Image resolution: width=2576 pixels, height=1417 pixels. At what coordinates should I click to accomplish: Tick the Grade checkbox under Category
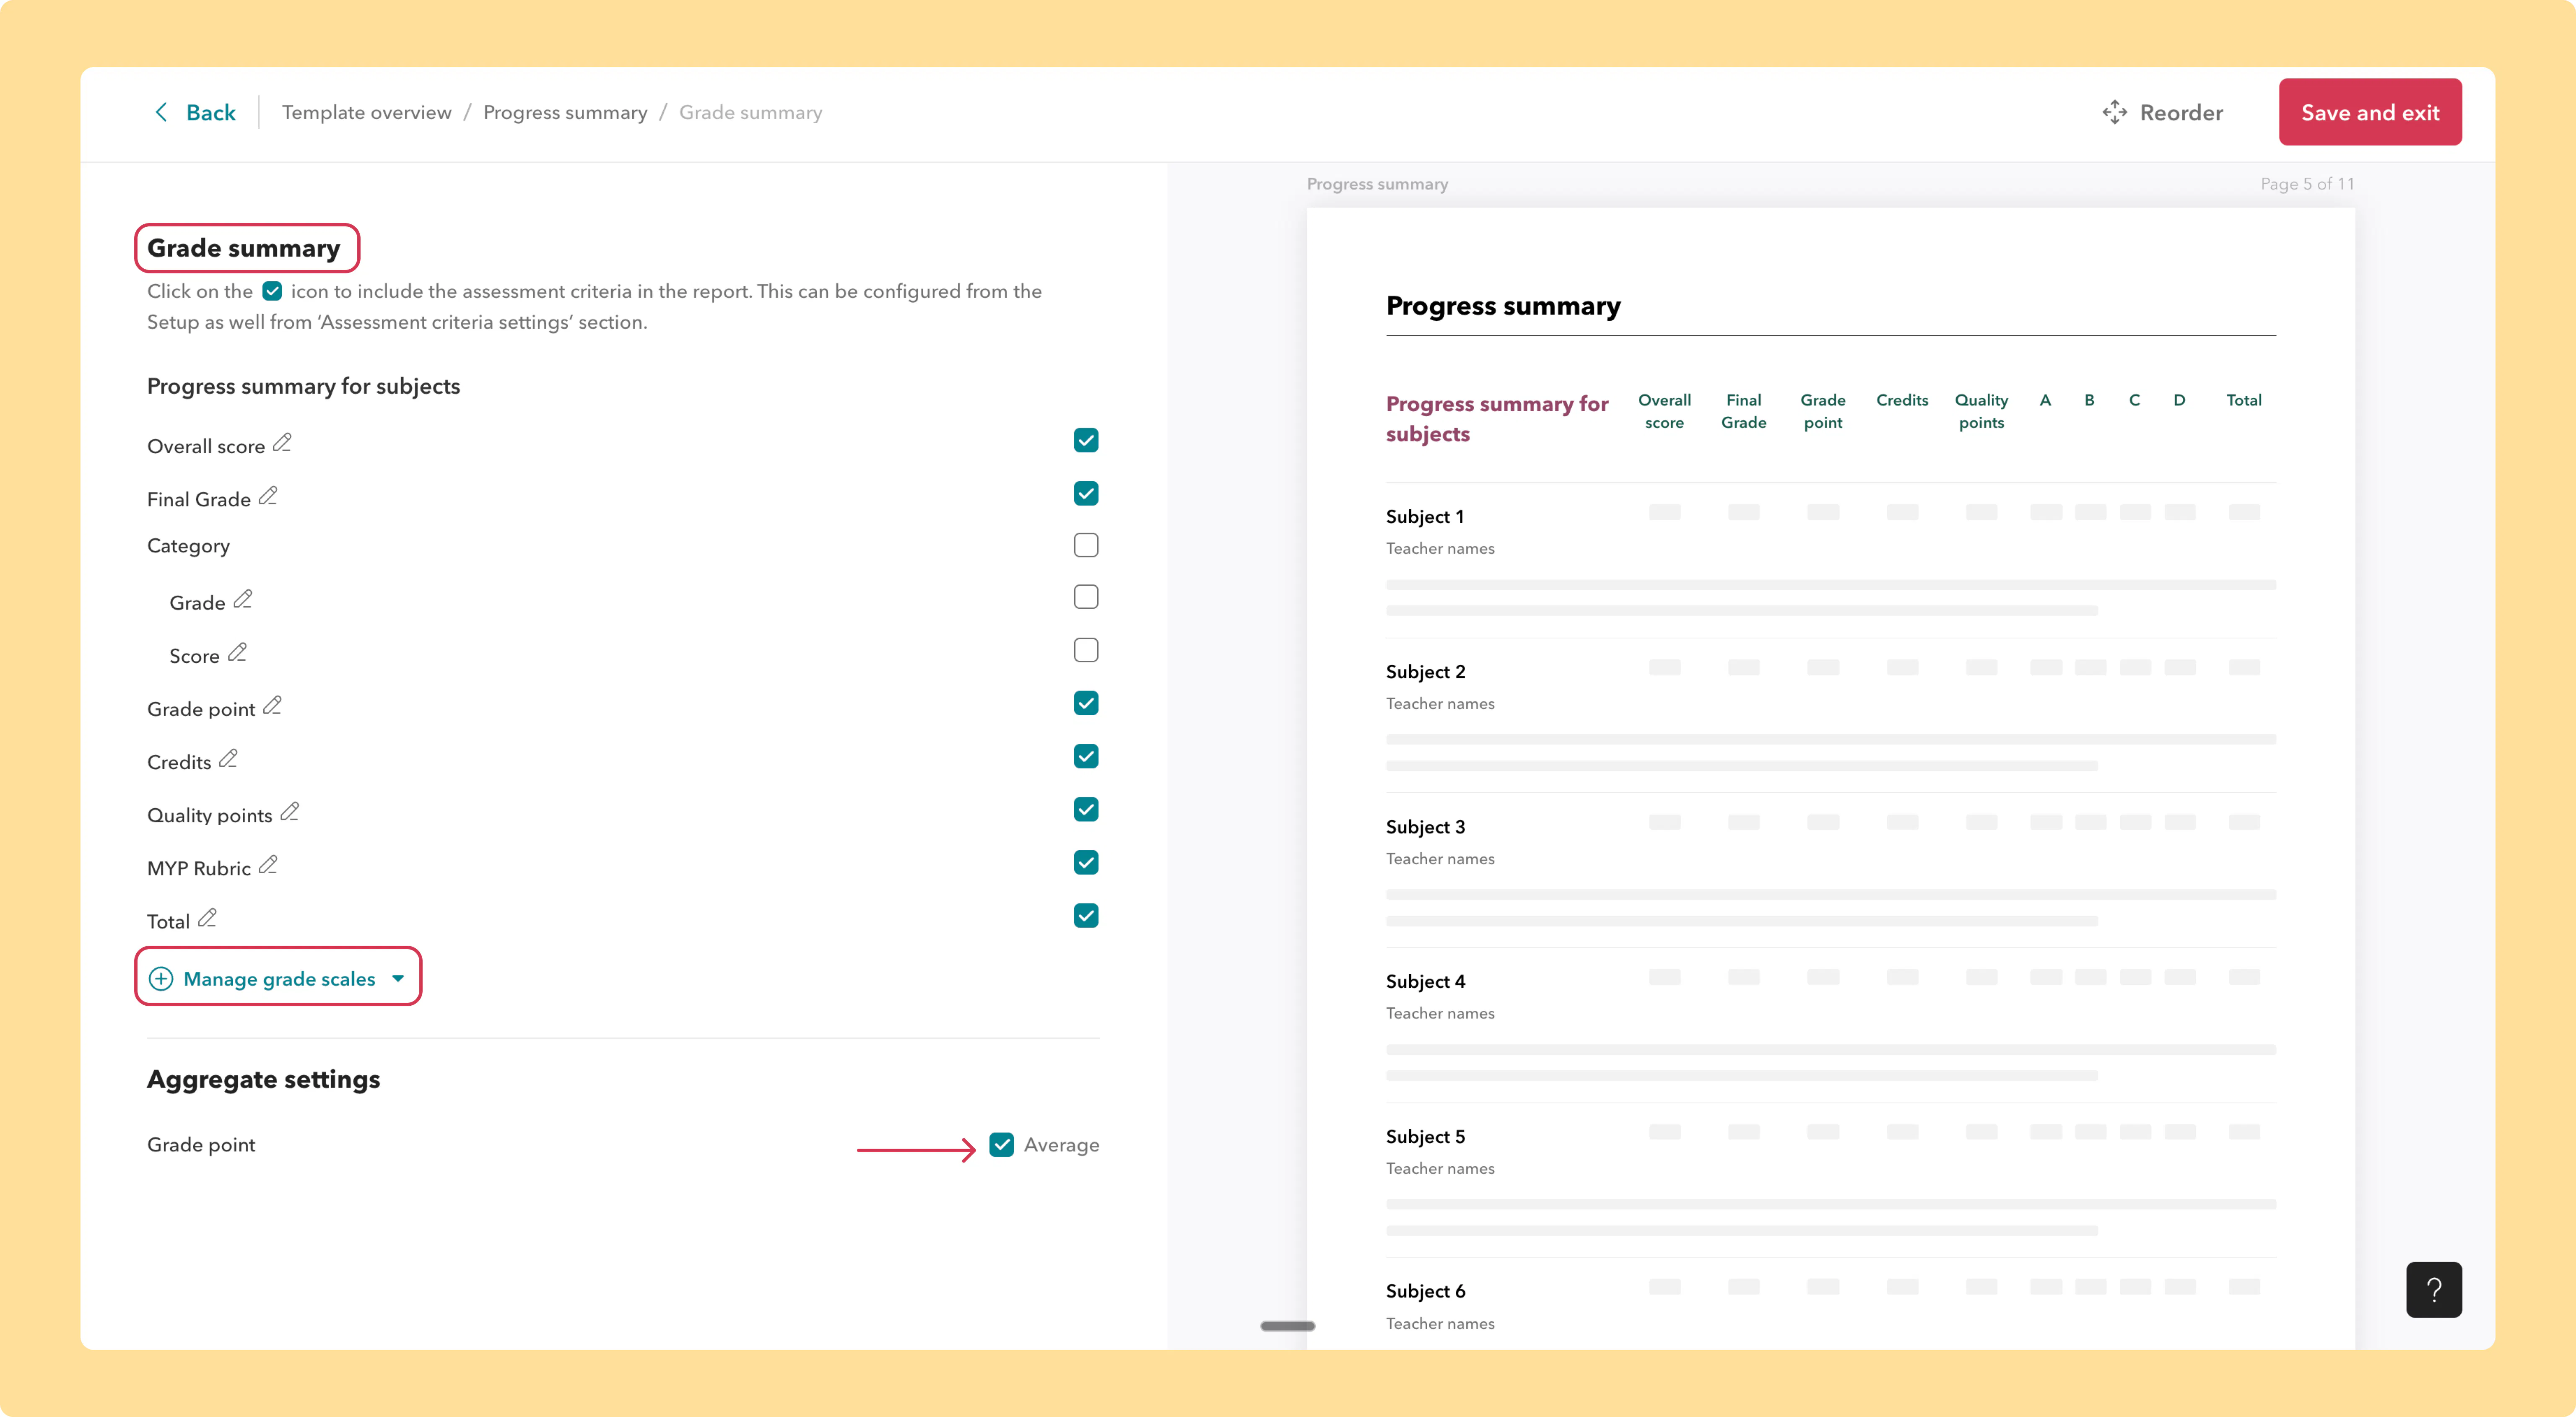tap(1086, 597)
